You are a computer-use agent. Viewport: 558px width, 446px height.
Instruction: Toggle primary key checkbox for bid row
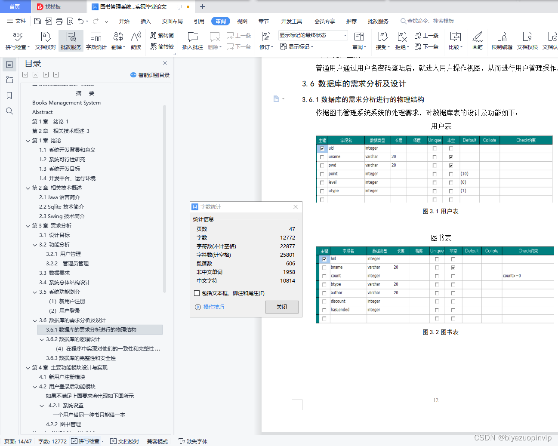[324, 259]
